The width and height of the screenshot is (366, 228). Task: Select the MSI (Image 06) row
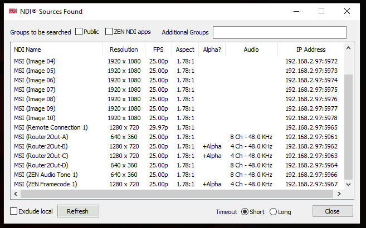(x=176, y=80)
